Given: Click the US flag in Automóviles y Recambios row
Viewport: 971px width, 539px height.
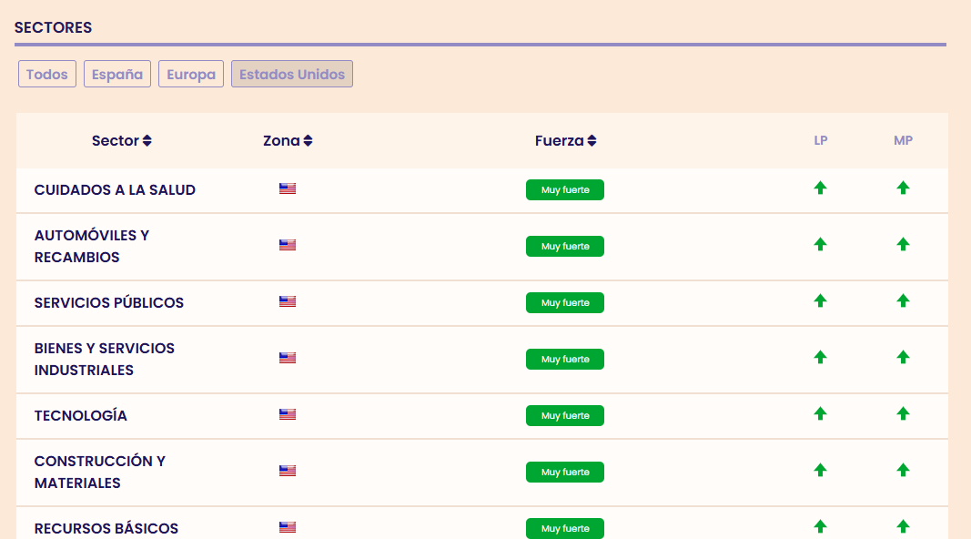Looking at the screenshot, I should pyautogui.click(x=288, y=245).
